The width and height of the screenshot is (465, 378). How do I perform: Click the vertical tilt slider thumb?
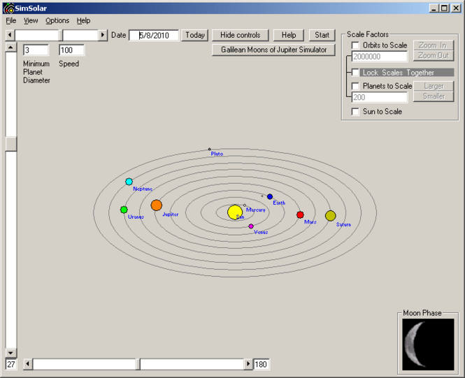tap(11, 144)
